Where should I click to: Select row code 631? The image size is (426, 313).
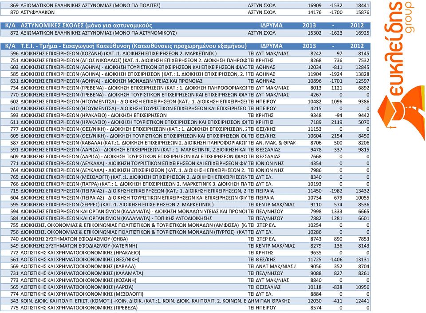(x=14, y=81)
